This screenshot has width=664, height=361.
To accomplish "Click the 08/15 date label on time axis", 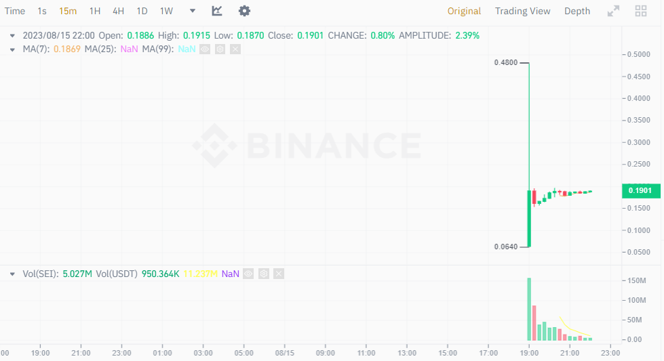I will (x=285, y=353).
